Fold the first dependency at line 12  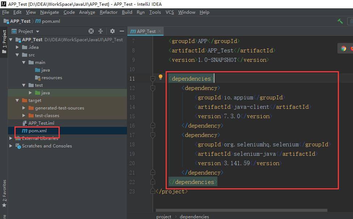(153, 88)
